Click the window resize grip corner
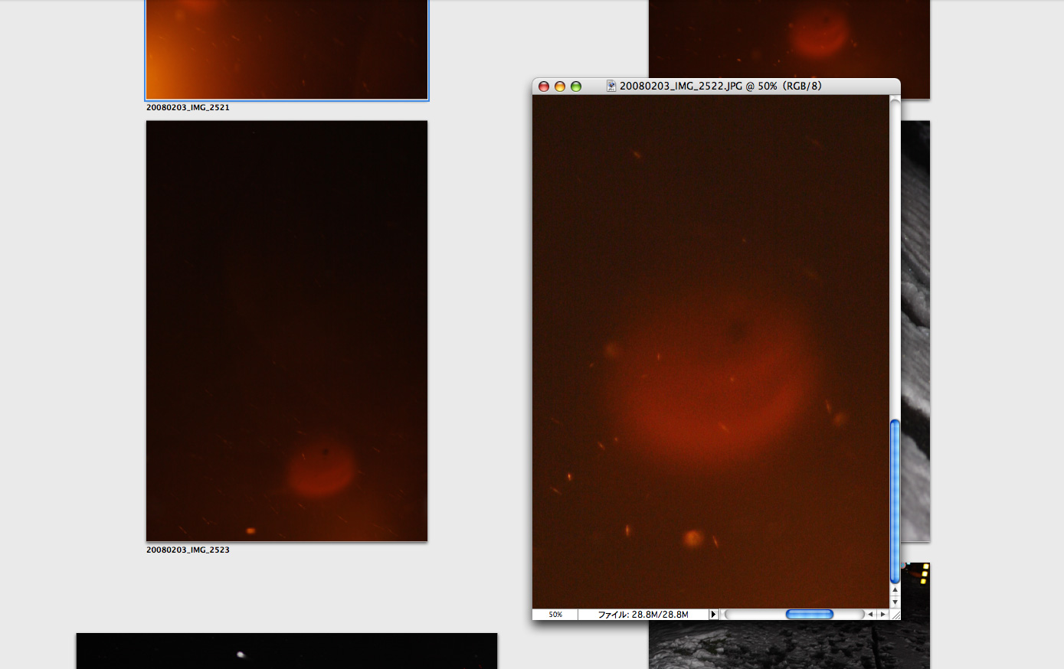The width and height of the screenshot is (1064, 669). [895, 614]
